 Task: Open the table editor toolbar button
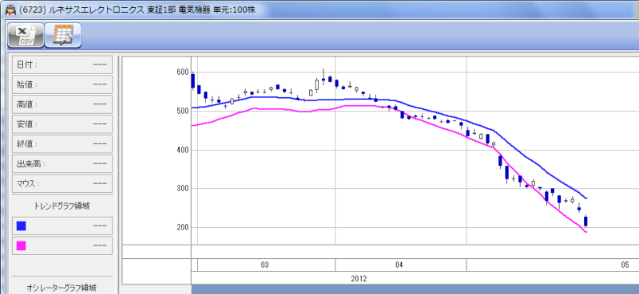coord(63,35)
